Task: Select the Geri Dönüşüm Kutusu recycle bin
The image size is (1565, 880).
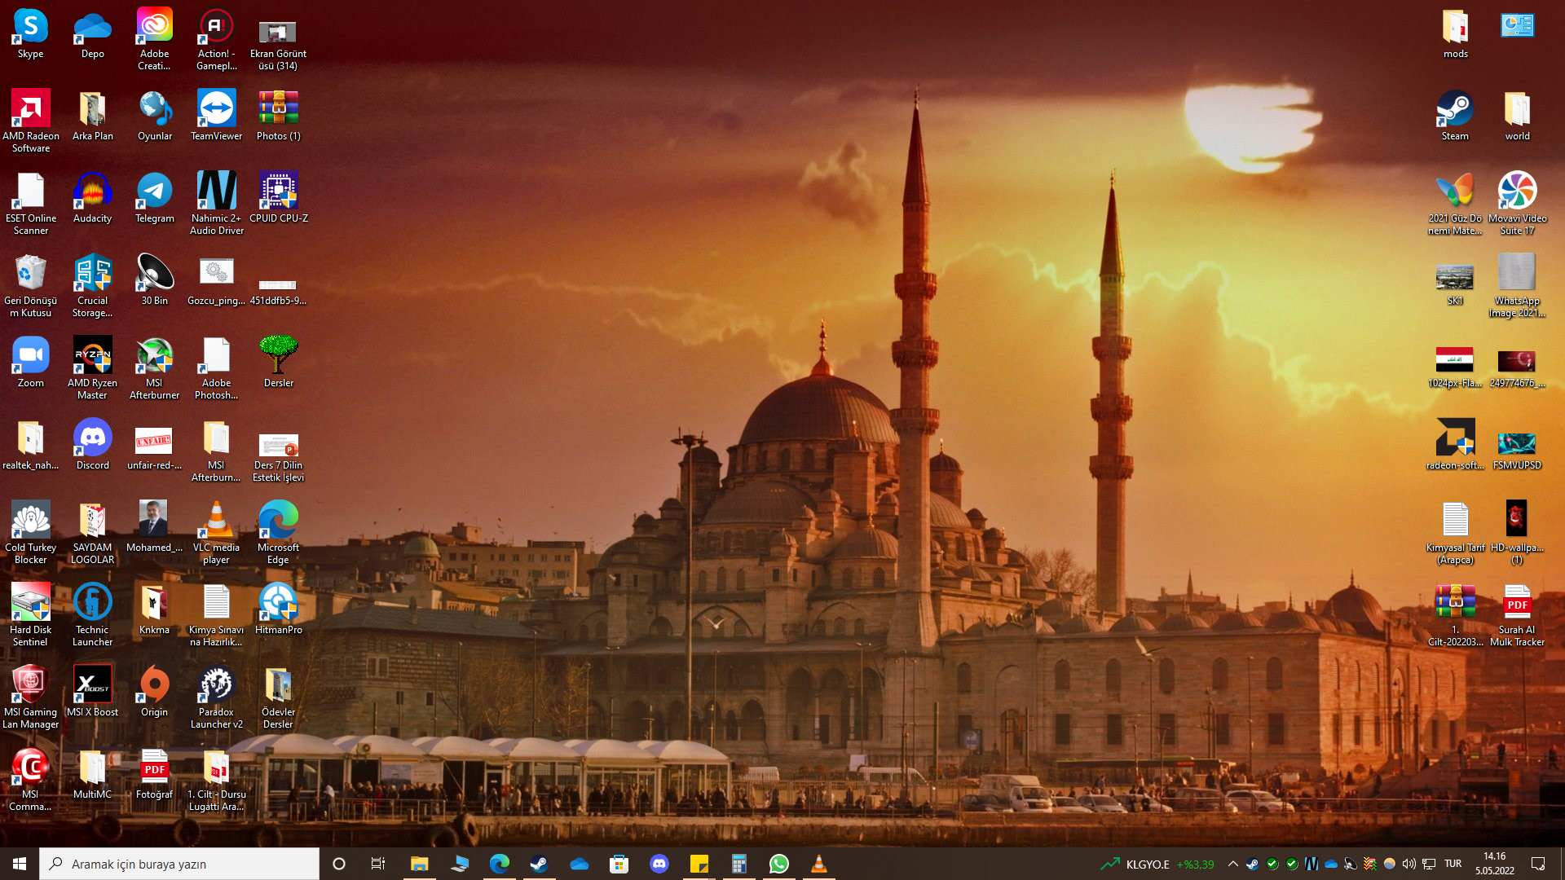Action: [30, 286]
